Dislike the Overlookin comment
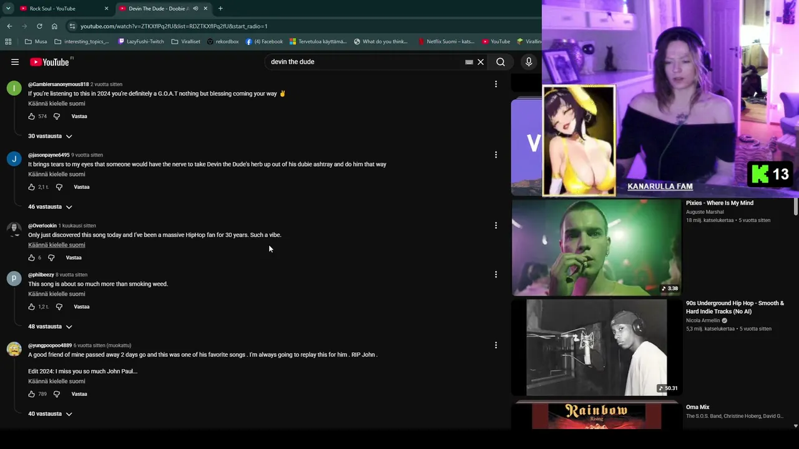 pyautogui.click(x=51, y=258)
